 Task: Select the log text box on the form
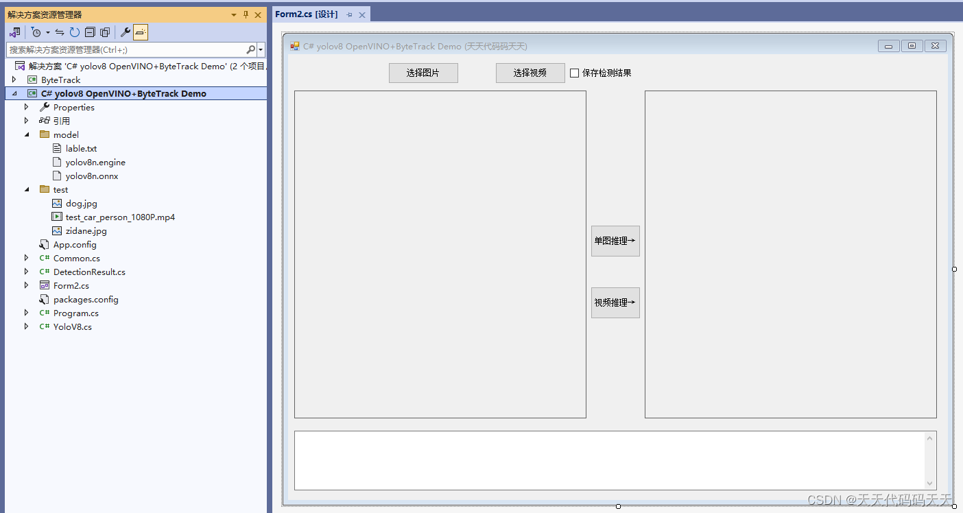tap(615, 460)
